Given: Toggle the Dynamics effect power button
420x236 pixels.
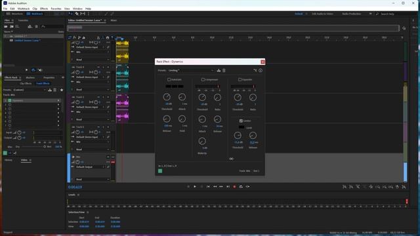Looking at the screenshot, I should pos(160,171).
